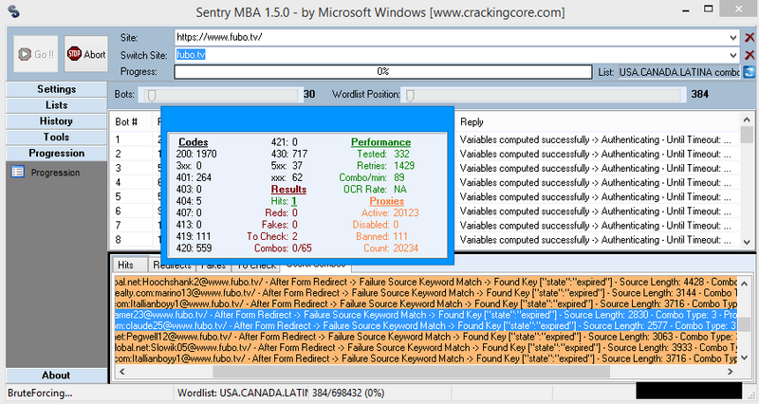Click the left arrow of results horizontal scrollbar

[x=122, y=372]
